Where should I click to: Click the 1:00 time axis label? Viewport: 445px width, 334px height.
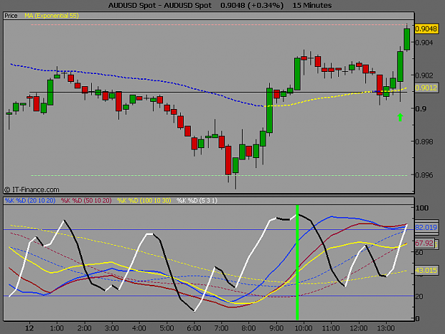pyautogui.click(x=57, y=328)
